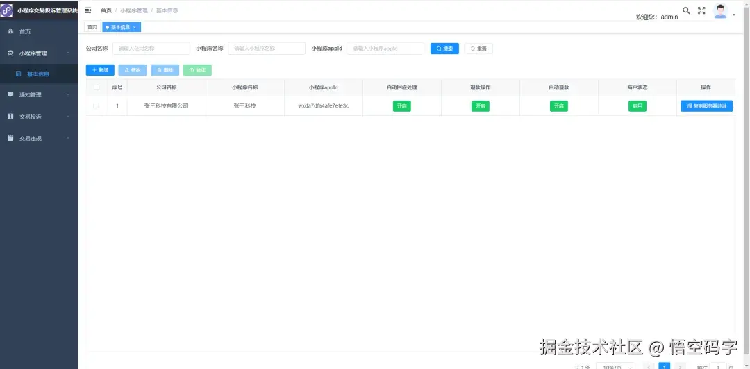The width and height of the screenshot is (750, 369).
Task: Click 启用 tag under 商户状态 column
Action: coord(637,106)
